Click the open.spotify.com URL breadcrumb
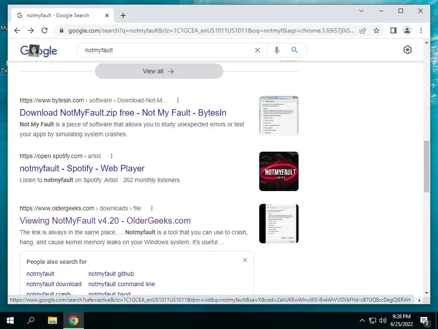This screenshot has width=438, height=329. 60,156
